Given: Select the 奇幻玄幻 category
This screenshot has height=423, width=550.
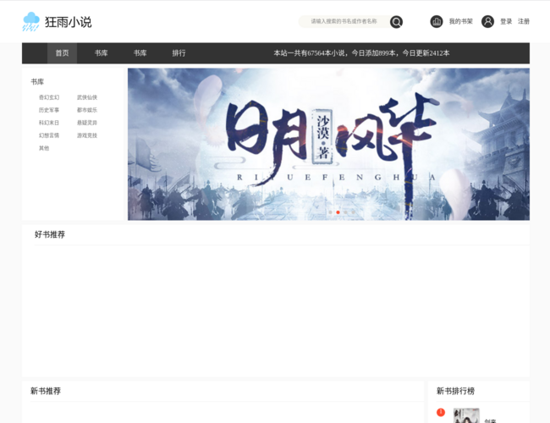Looking at the screenshot, I should 49,97.
